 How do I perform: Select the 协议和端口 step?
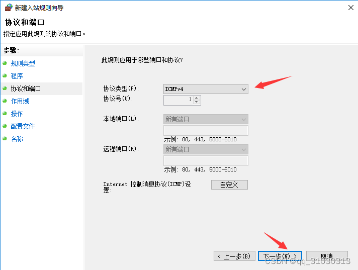[26, 88]
